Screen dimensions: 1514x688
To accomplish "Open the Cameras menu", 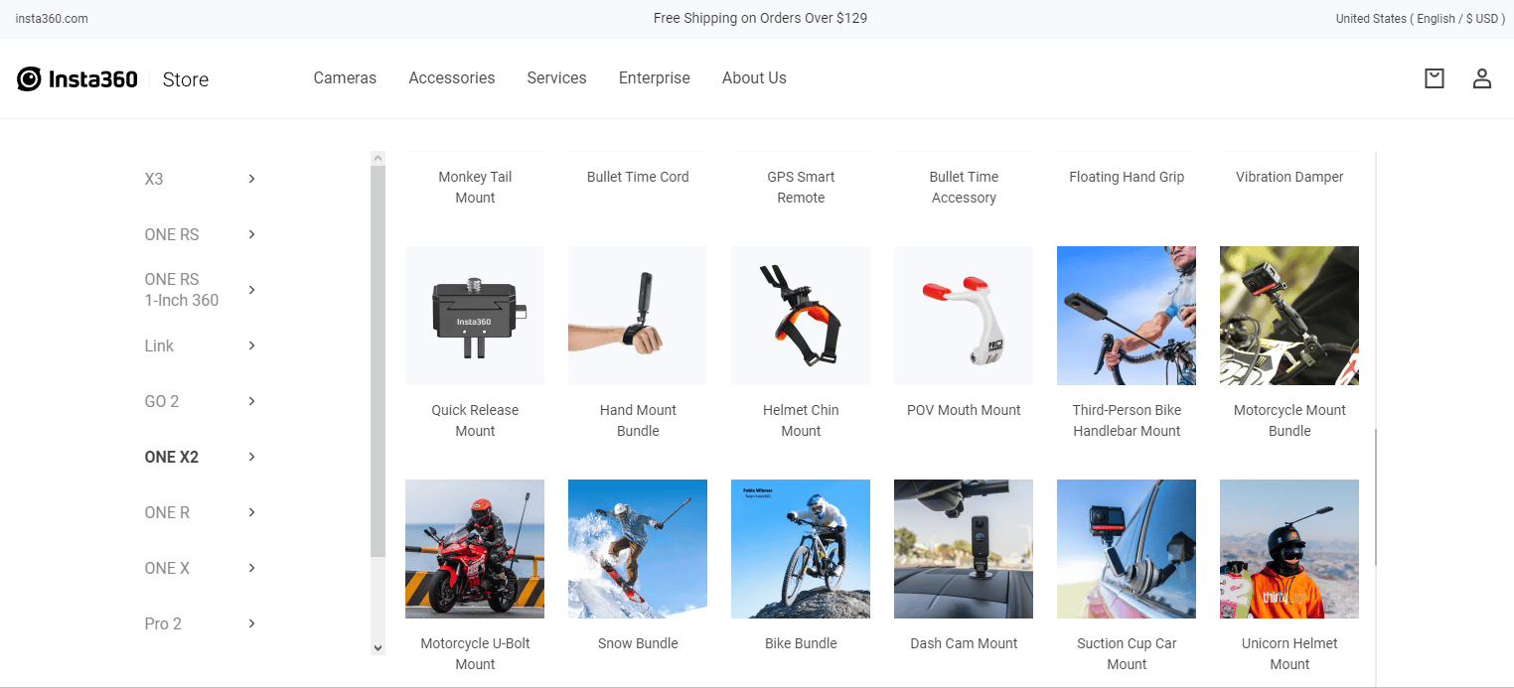I will click(x=345, y=77).
